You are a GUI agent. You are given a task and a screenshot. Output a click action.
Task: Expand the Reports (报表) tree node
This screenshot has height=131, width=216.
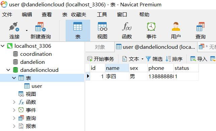(14, 126)
